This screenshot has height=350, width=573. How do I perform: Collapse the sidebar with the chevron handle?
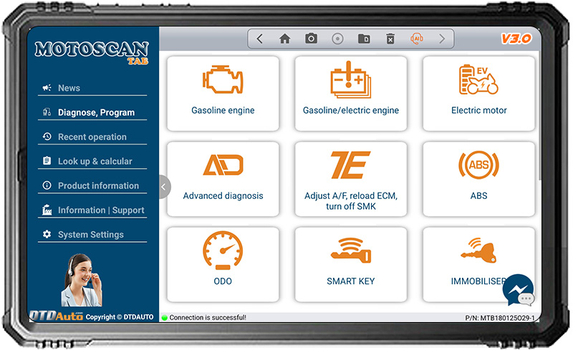pyautogui.click(x=165, y=187)
